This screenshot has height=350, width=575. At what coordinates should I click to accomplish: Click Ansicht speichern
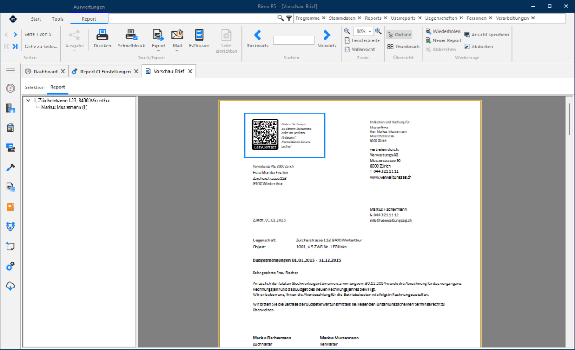pyautogui.click(x=487, y=35)
